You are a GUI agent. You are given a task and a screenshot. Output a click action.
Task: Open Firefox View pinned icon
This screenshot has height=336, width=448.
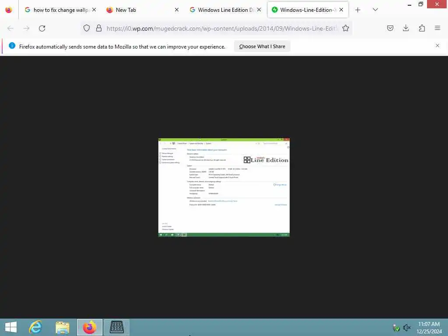[9, 10]
